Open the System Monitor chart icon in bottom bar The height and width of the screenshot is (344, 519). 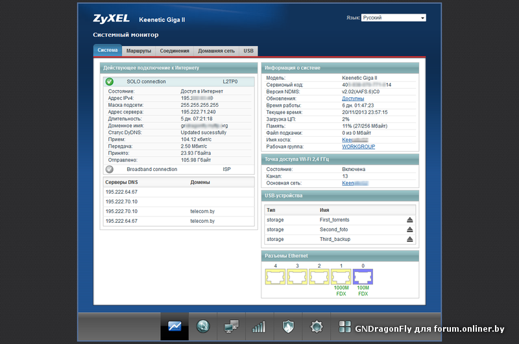pyautogui.click(x=175, y=327)
